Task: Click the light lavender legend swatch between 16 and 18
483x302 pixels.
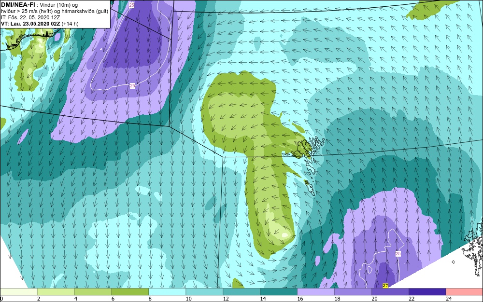Action: (316, 292)
